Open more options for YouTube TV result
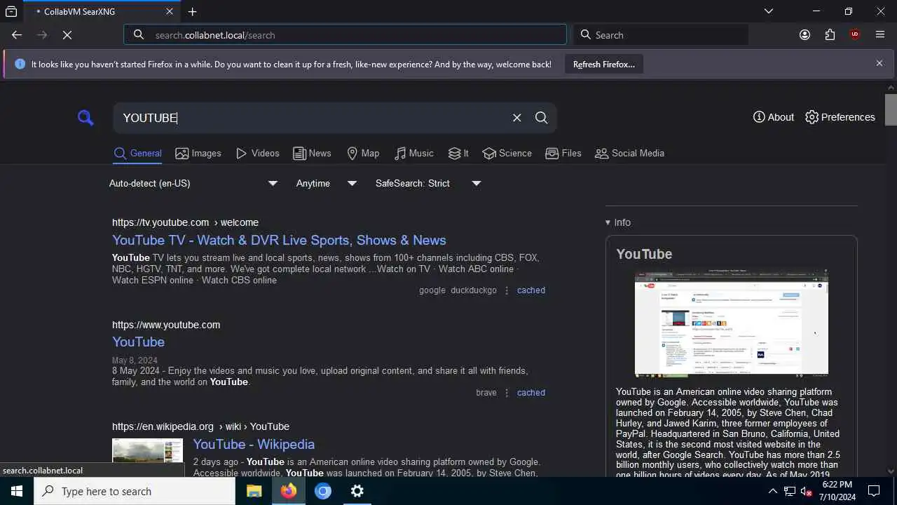The image size is (897, 505). [x=507, y=290]
